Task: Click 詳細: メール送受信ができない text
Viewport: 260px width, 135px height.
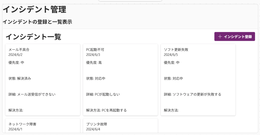Action: point(32,94)
